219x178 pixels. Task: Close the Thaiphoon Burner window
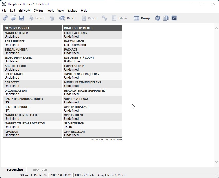point(214,4)
